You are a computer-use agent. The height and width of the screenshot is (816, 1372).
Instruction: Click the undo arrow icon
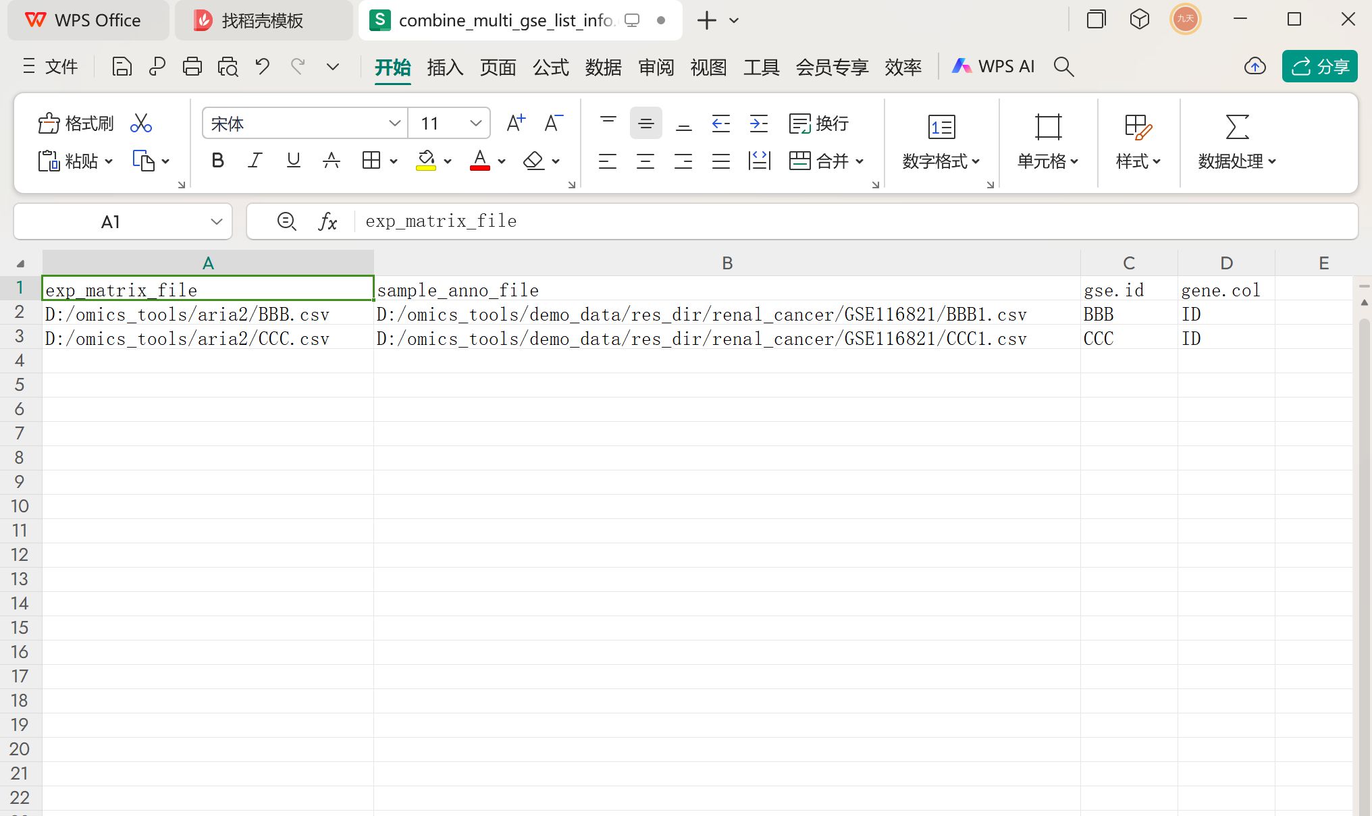pos(262,66)
